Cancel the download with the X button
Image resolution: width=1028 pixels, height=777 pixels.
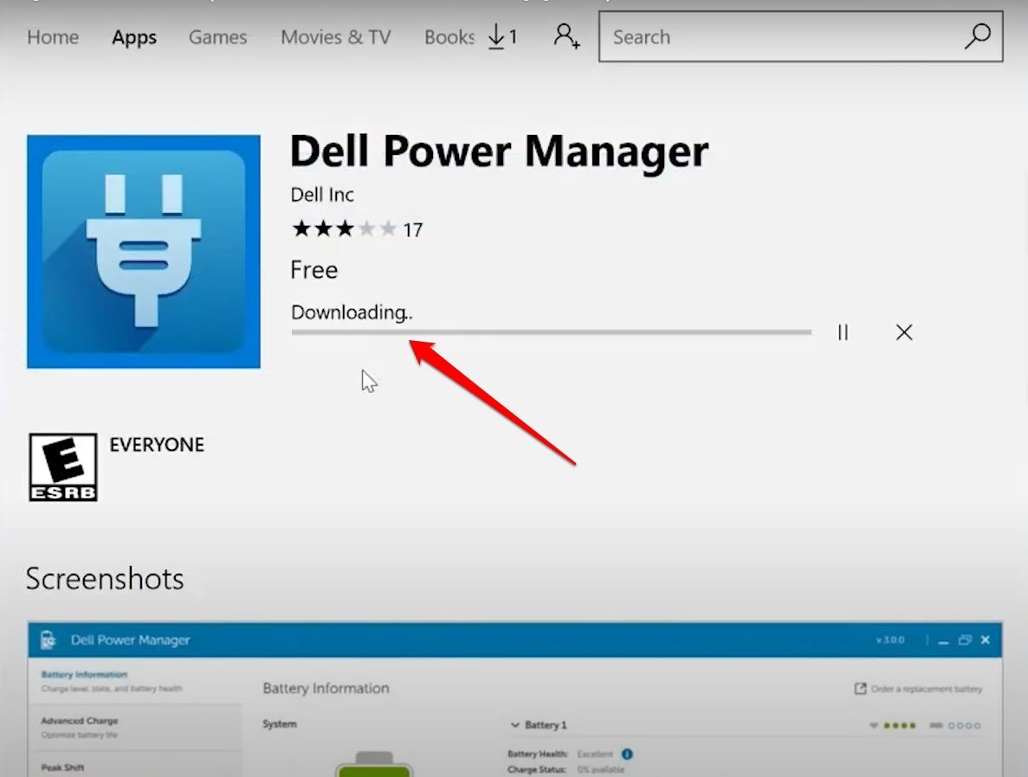904,332
